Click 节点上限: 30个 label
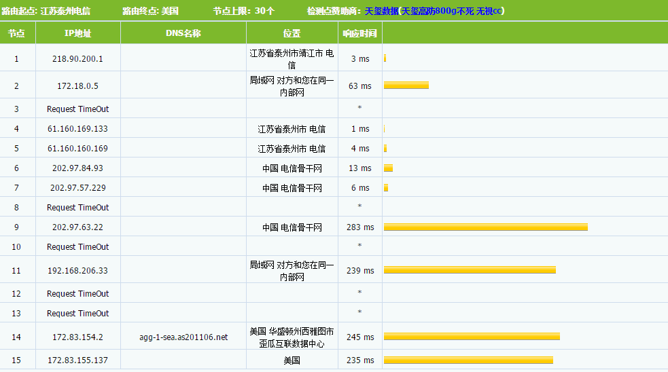The image size is (668, 372). (x=244, y=11)
